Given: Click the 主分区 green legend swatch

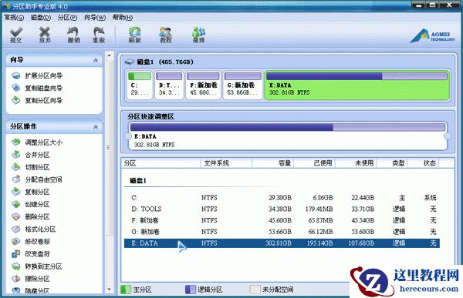Looking at the screenshot, I should pyautogui.click(x=126, y=290).
